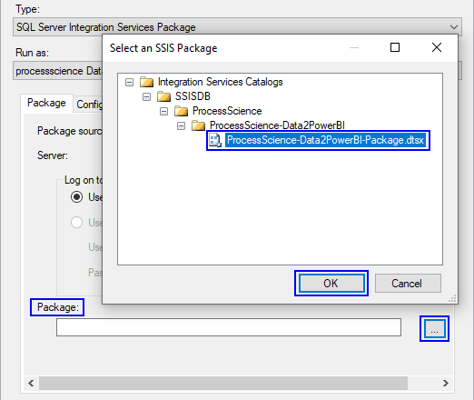Click the scrollbar right arrow
Image resolution: width=474 pixels, height=400 pixels.
coord(445,384)
